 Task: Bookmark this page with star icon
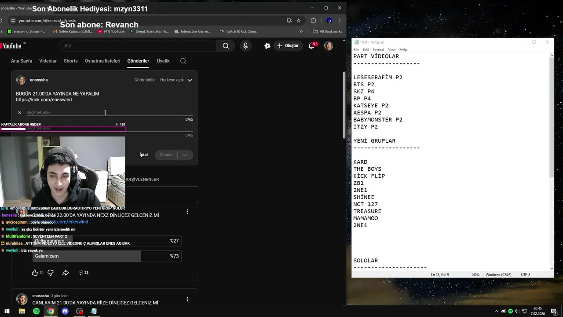pyautogui.click(x=299, y=20)
